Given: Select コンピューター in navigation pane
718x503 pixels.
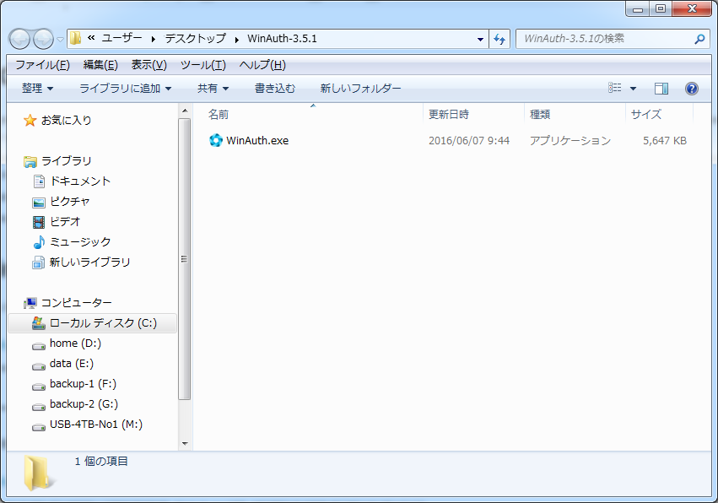Looking at the screenshot, I should click(77, 302).
